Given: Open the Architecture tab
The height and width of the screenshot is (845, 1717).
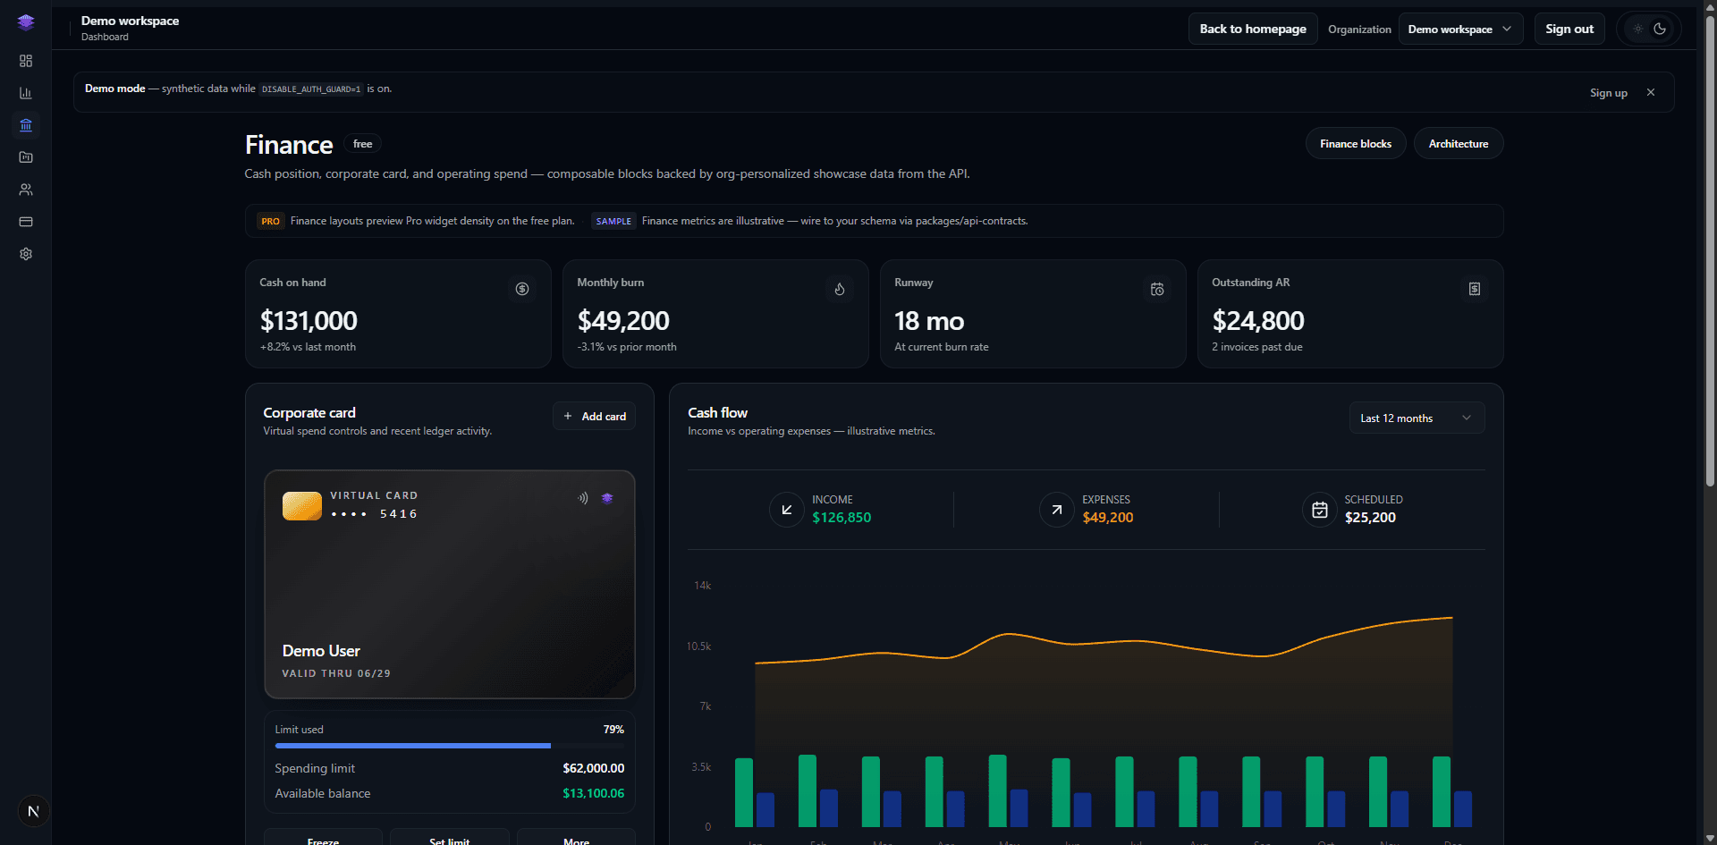Looking at the screenshot, I should point(1459,143).
